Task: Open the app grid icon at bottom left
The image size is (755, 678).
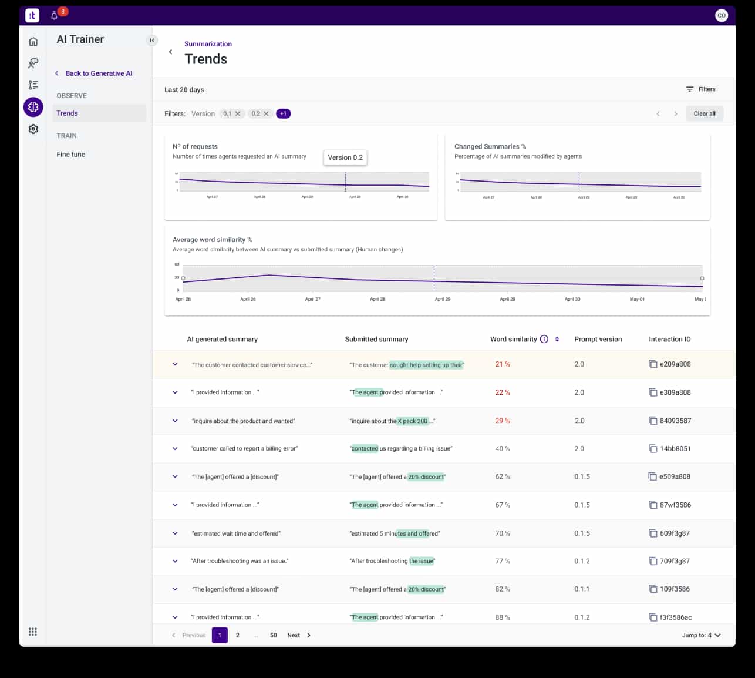Action: coord(33,631)
